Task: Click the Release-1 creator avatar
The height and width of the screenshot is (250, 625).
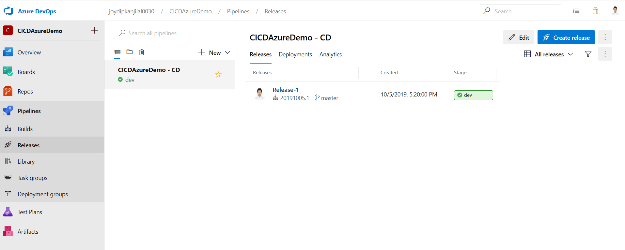Action: click(x=260, y=94)
